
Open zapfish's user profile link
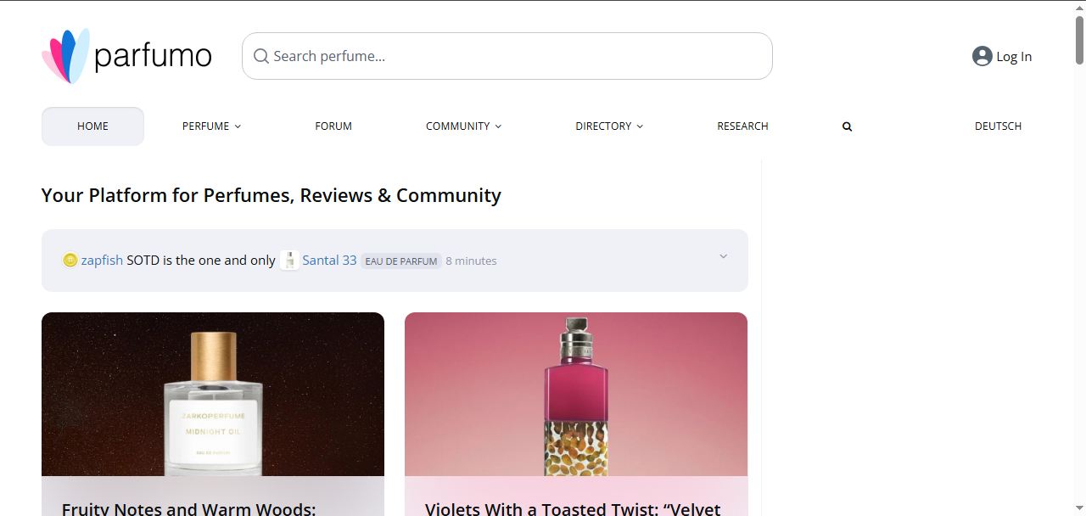point(102,261)
